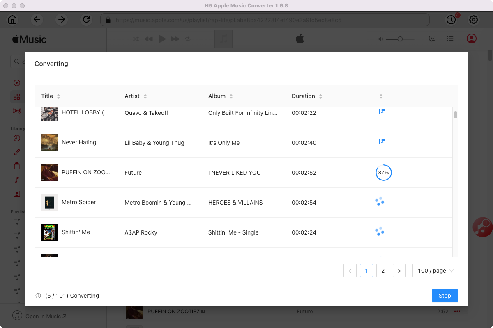The width and height of the screenshot is (493, 328).
Task: Toggle shuffle in the music player
Action: click(x=136, y=39)
